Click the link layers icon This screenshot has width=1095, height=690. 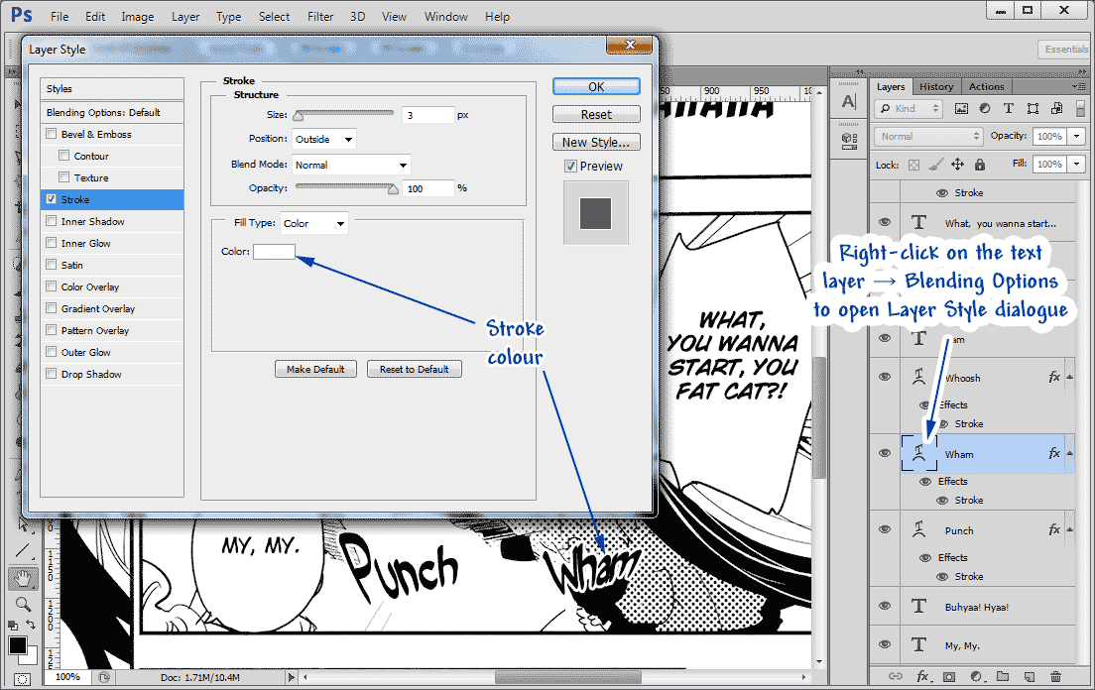coord(896,676)
